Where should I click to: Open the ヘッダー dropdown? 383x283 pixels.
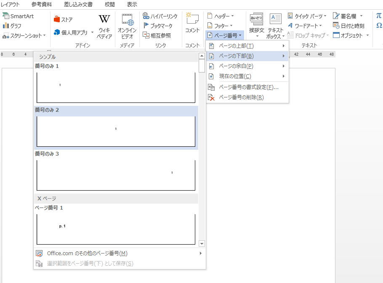point(221,16)
